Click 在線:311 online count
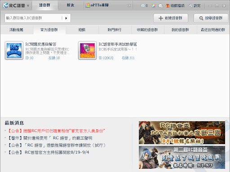The image size is (230, 172). pos(128,58)
